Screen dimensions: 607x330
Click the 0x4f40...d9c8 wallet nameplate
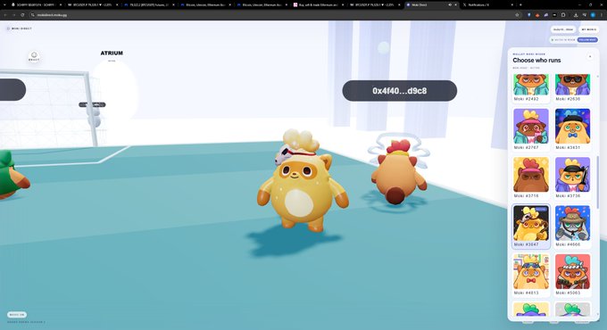[x=400, y=91]
